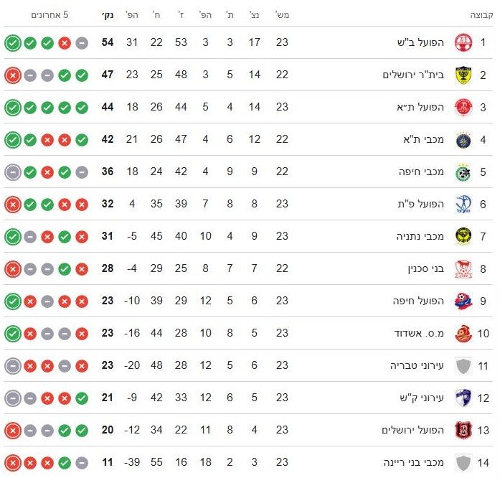Click the Hapoel Be'er Sheva team logo
Image resolution: width=500 pixels, height=478 pixels.
(x=464, y=43)
